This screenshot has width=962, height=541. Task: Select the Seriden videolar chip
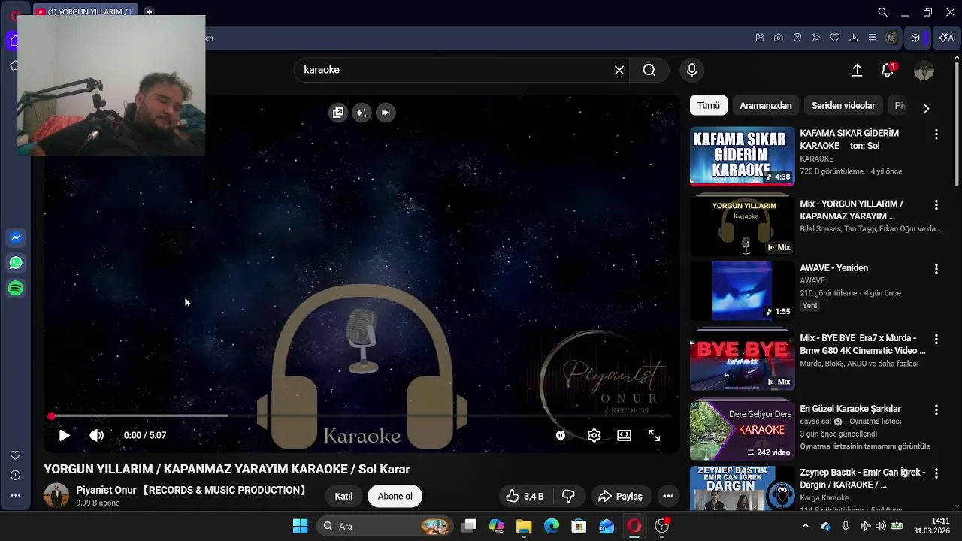(843, 106)
